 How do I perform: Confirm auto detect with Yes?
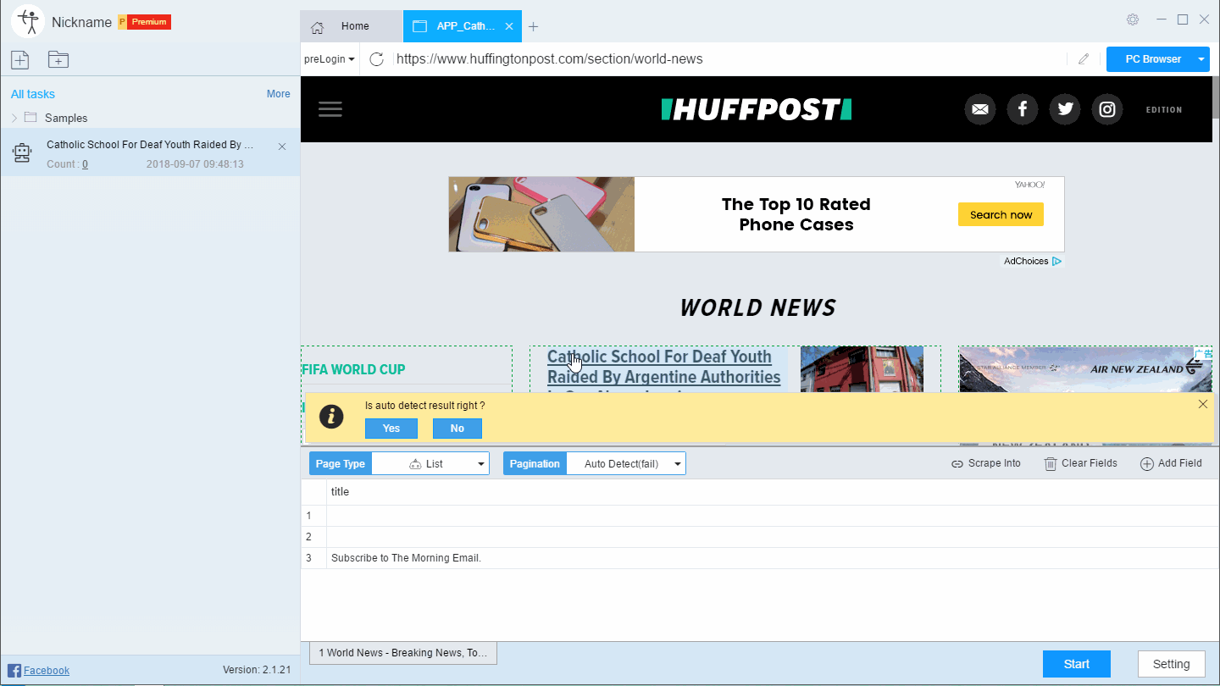[x=391, y=429]
